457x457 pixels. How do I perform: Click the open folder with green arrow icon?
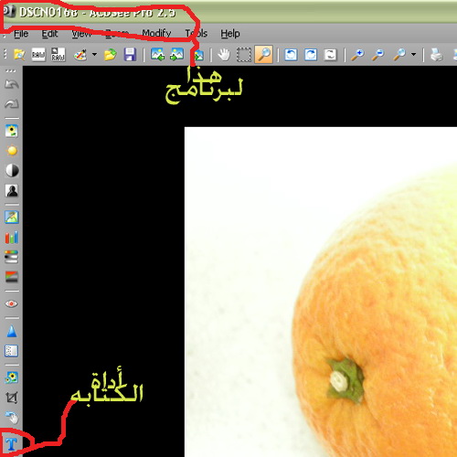110,55
